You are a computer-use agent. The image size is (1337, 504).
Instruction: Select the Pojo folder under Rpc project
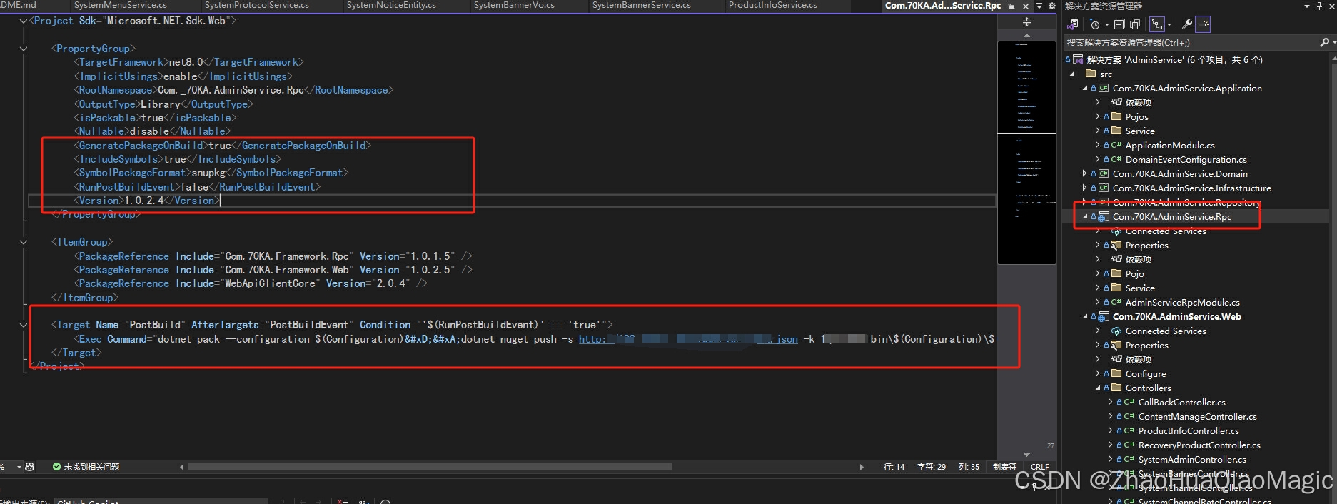1134,273
